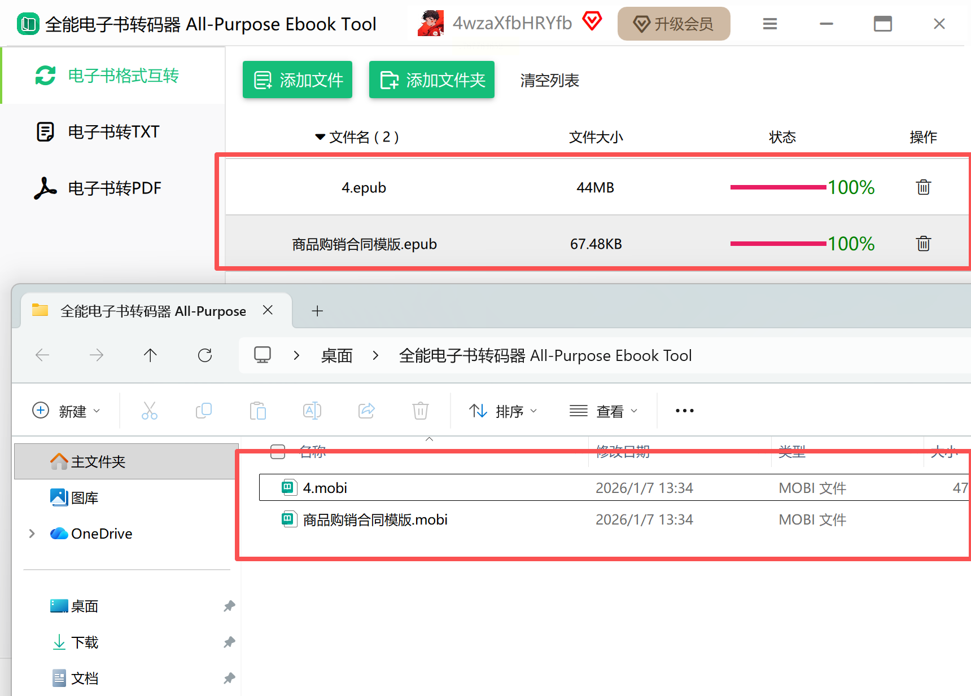Click the 4.epub progress bar
Screen dimensions: 971x696
click(x=778, y=187)
